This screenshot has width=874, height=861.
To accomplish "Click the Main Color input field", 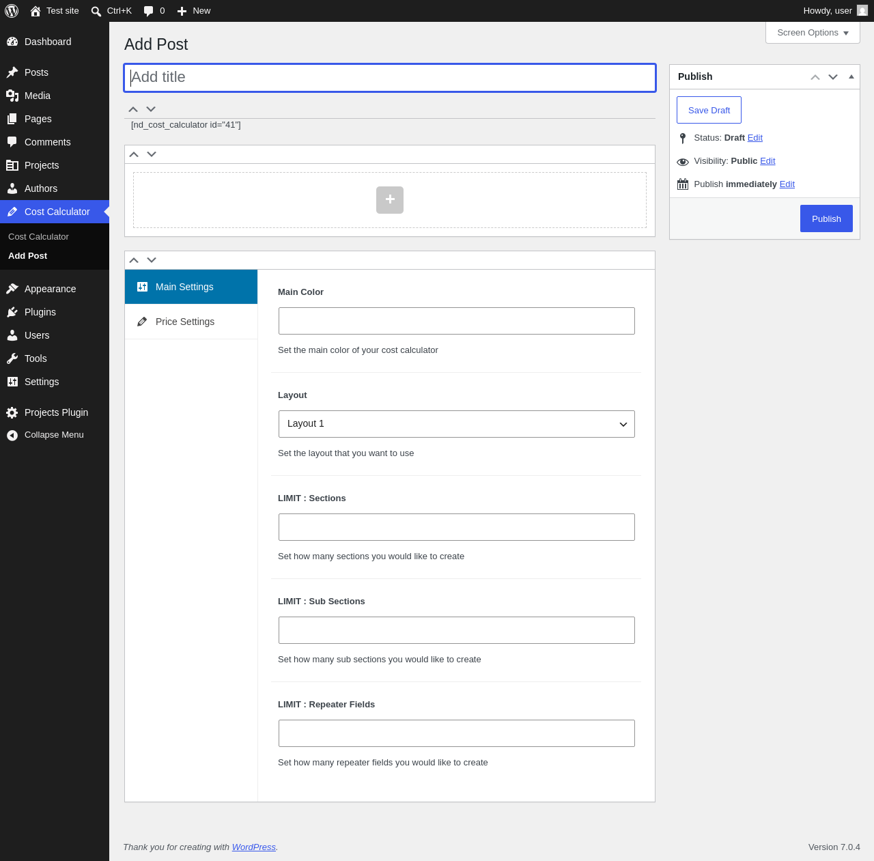I will [x=457, y=321].
